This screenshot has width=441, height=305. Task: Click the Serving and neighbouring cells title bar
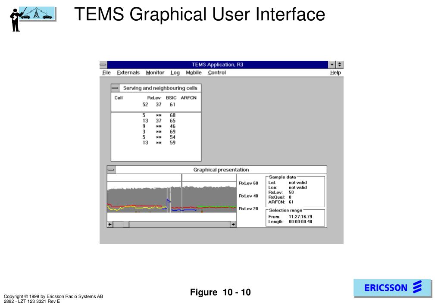pos(160,88)
